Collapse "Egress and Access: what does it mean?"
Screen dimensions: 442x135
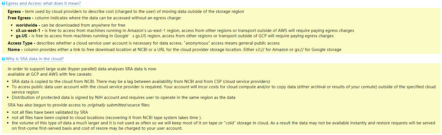(43, 3)
